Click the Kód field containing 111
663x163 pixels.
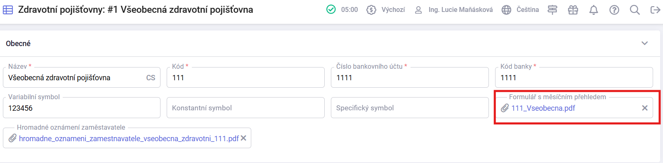point(245,77)
